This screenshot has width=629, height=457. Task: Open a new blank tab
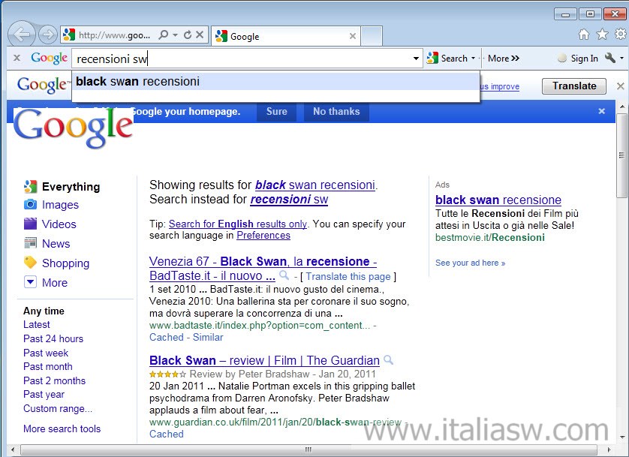coord(372,36)
